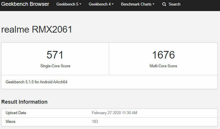This screenshot has height=129, width=220.
Task: Go to the Geekbench Browser home link
Action: [25, 4]
